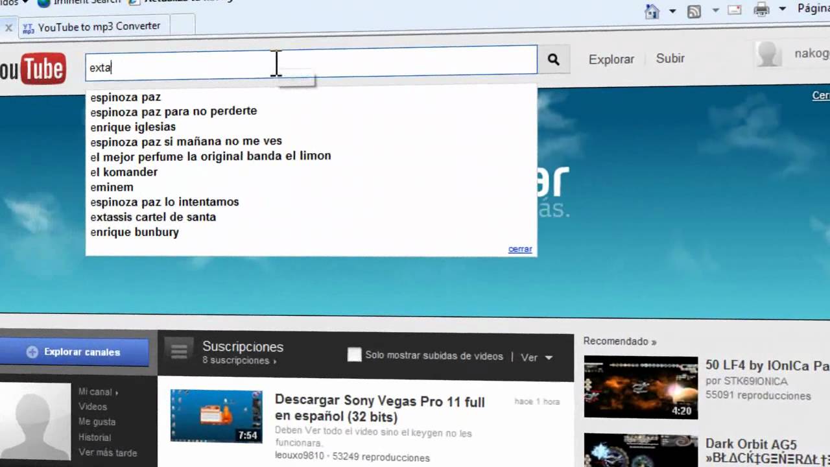Screen dimensions: 830x467
Task: Click in the YouTube search field
Action: click(x=311, y=63)
